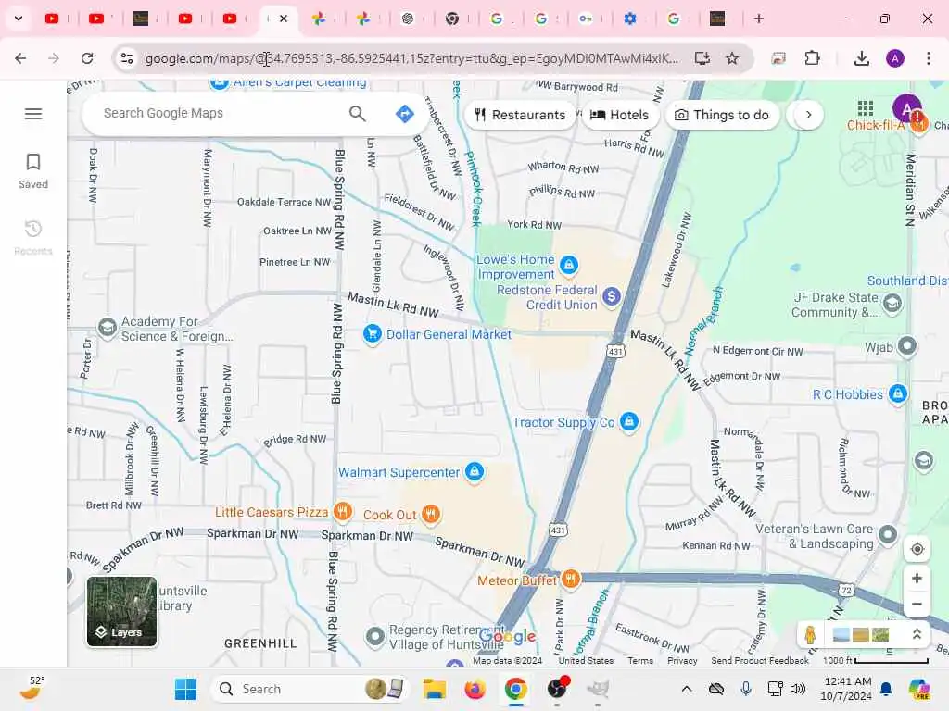Image resolution: width=949 pixels, height=711 pixels.
Task: Select Academy For Science & Foreign pin
Action: (x=108, y=328)
